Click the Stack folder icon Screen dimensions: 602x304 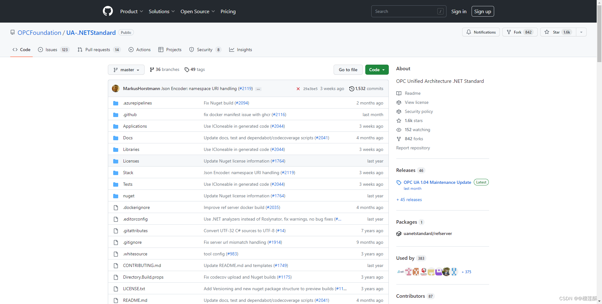pos(116,173)
